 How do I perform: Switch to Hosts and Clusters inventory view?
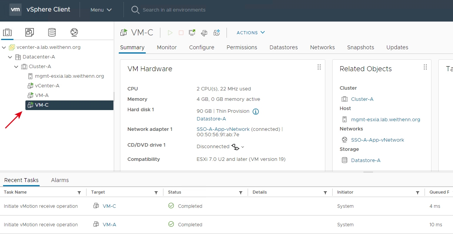tap(7, 32)
